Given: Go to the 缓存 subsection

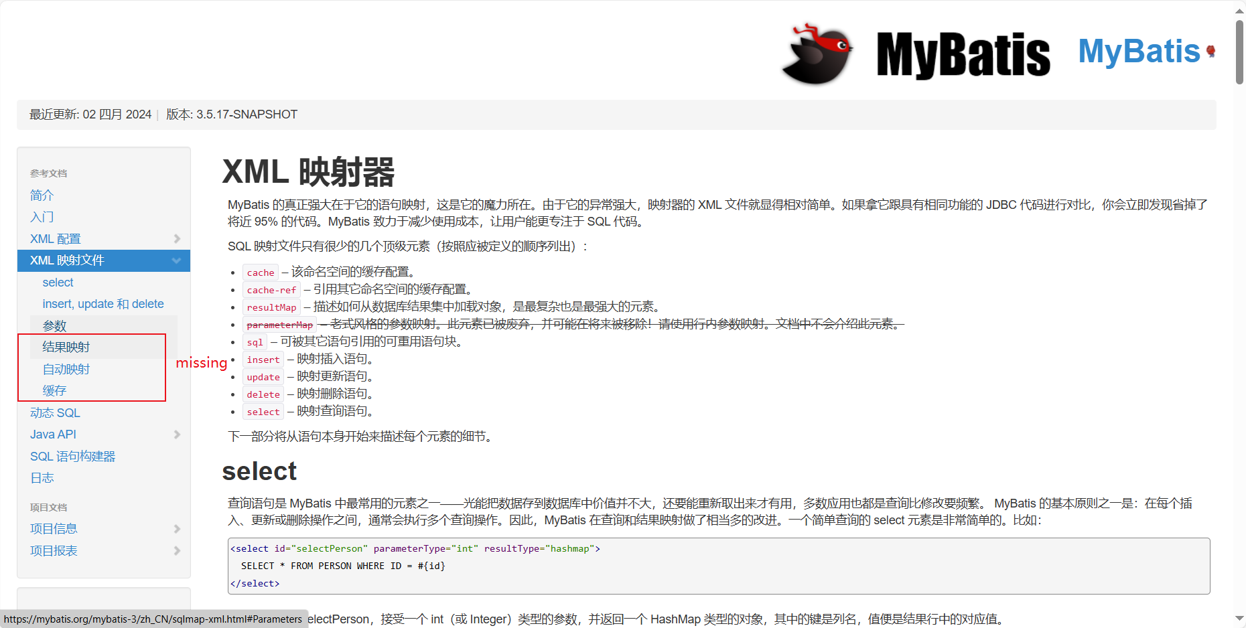Looking at the screenshot, I should [x=54, y=391].
